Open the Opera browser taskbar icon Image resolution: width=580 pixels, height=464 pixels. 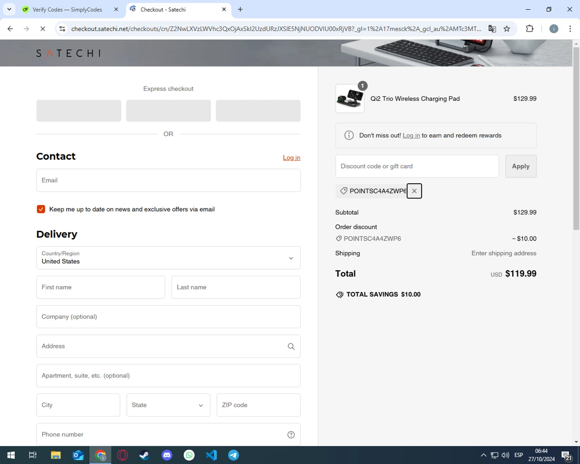tap(123, 455)
